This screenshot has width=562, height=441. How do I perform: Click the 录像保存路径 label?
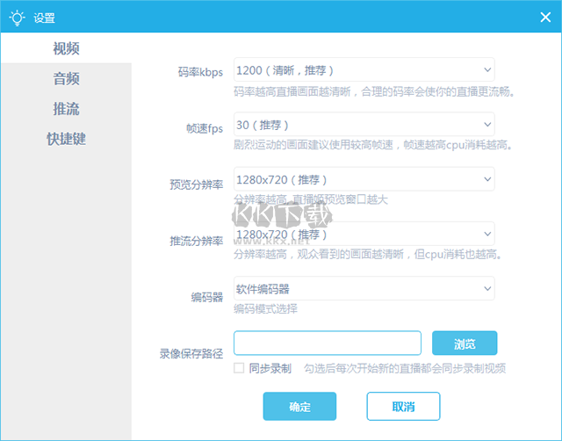pos(191,353)
